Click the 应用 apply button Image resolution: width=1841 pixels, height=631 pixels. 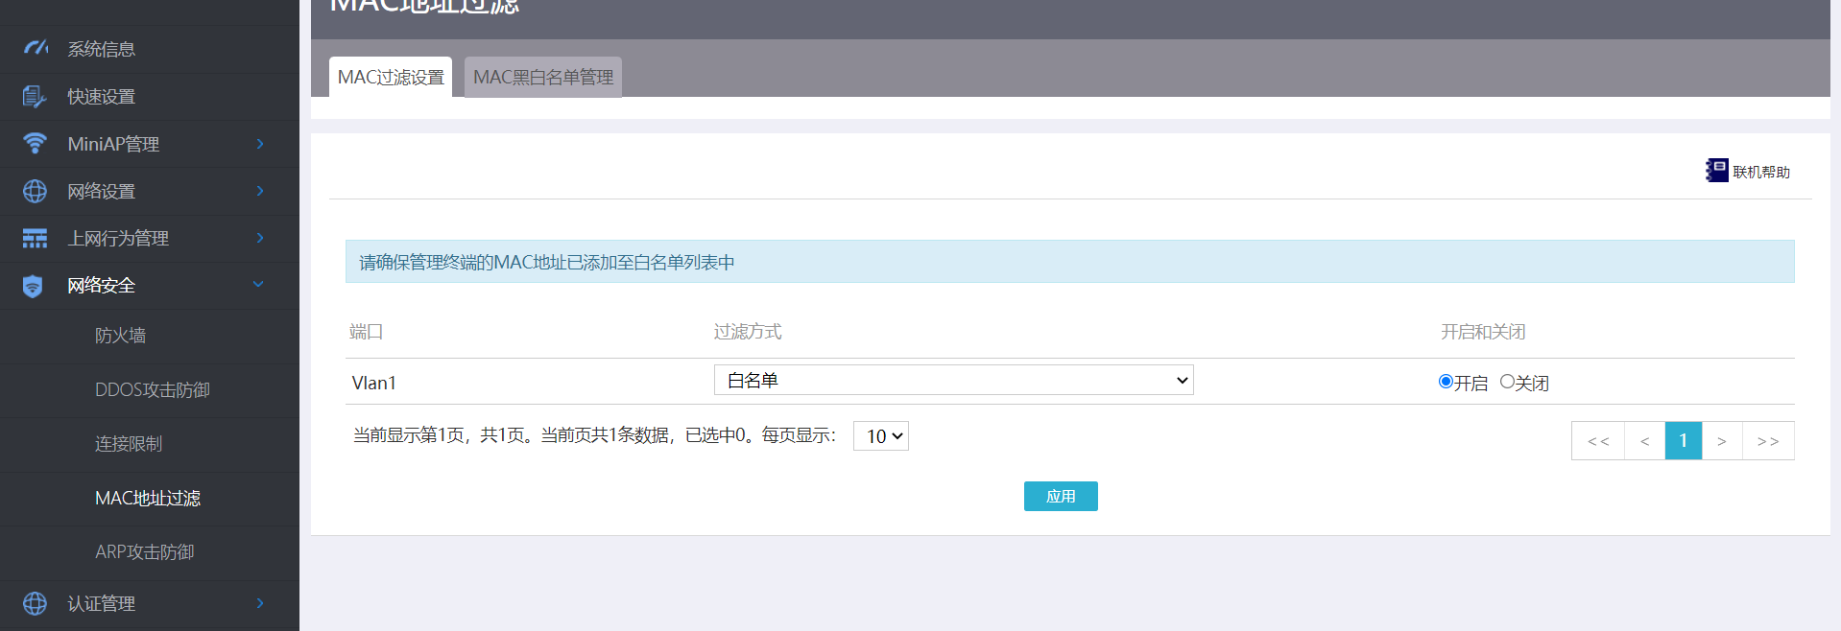tap(1061, 496)
